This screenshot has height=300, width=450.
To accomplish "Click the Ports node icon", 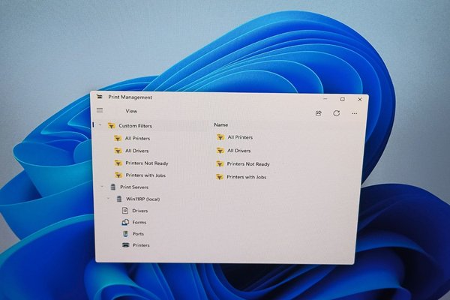I will pos(125,234).
